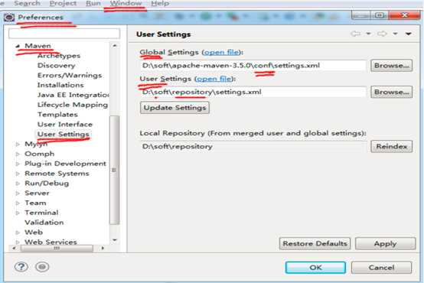This screenshot has height=283, width=424.
Task: Select the Mylyn tree item label
Action: point(36,144)
